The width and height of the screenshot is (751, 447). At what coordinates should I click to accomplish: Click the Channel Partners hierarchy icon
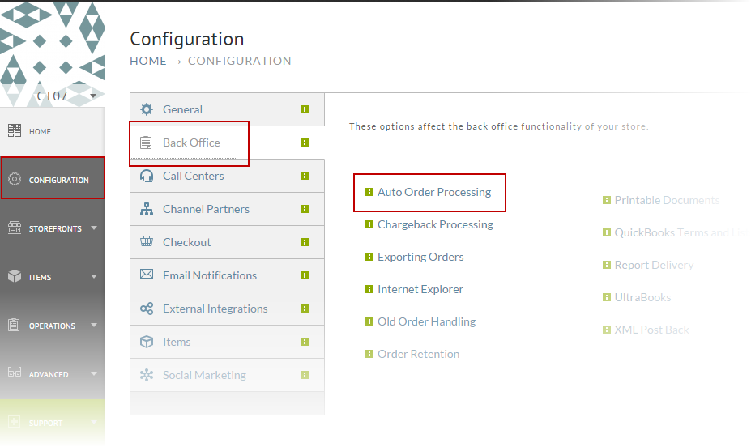click(x=147, y=209)
